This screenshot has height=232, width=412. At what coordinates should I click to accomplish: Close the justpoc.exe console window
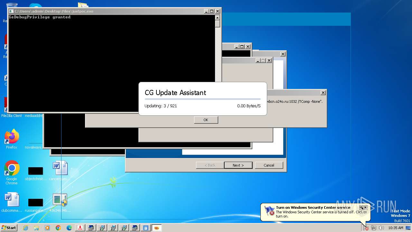point(218,11)
